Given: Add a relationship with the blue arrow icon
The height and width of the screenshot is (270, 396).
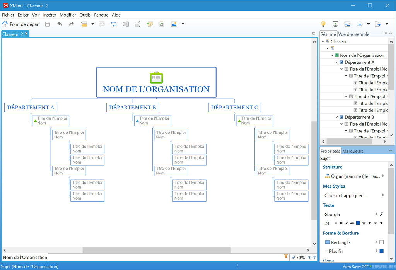Looking at the screenshot, I should pyautogui.click(x=114, y=24).
